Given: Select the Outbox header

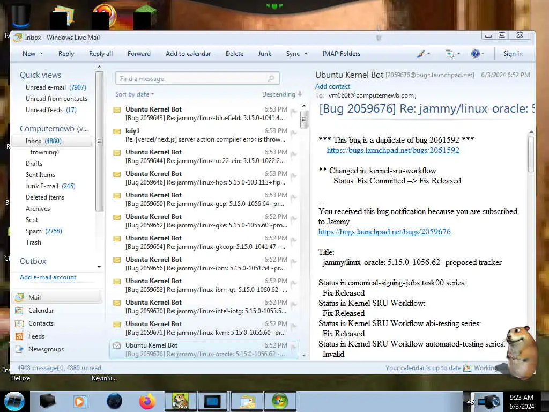Looking at the screenshot, I should [33, 261].
